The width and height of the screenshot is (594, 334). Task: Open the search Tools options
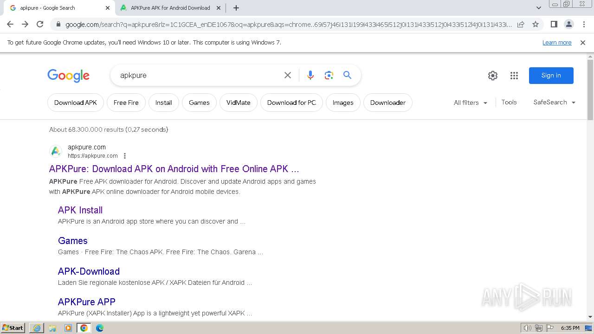point(509,102)
